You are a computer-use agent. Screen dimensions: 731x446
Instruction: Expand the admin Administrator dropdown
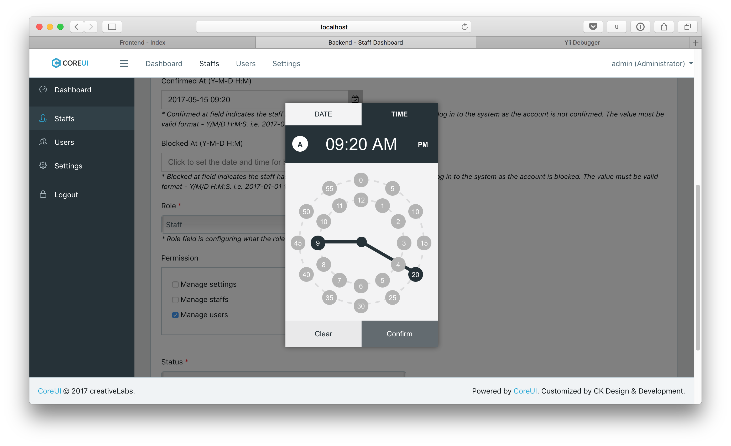tap(652, 63)
